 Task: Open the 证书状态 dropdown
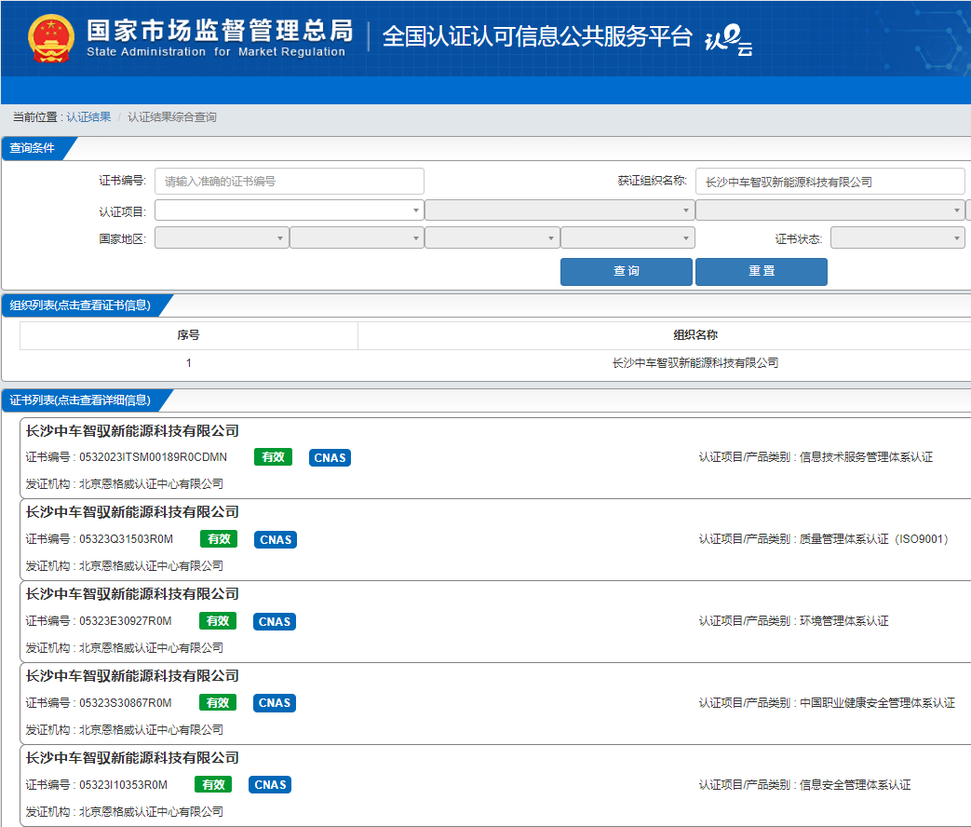tap(897, 237)
